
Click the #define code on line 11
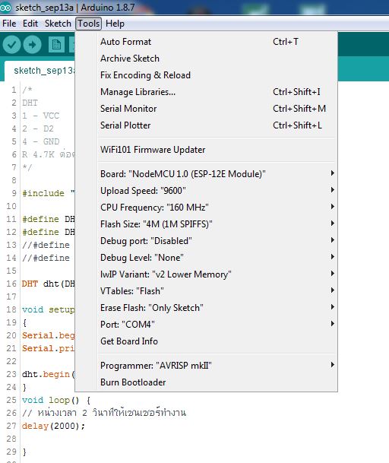49,219
